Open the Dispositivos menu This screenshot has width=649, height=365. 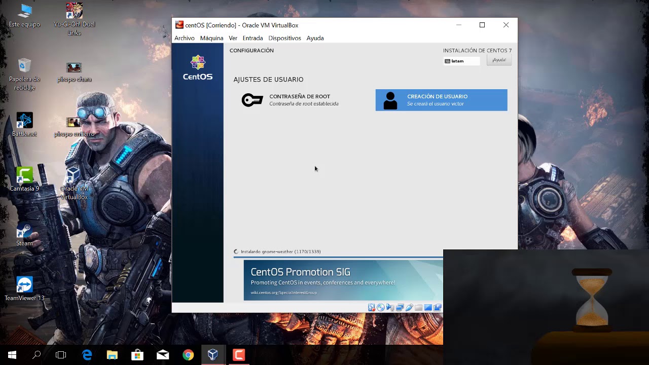pyautogui.click(x=284, y=38)
